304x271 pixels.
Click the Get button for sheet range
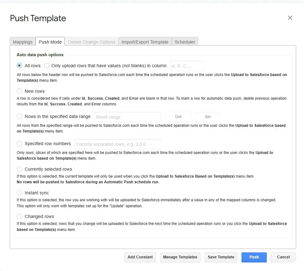(178, 117)
